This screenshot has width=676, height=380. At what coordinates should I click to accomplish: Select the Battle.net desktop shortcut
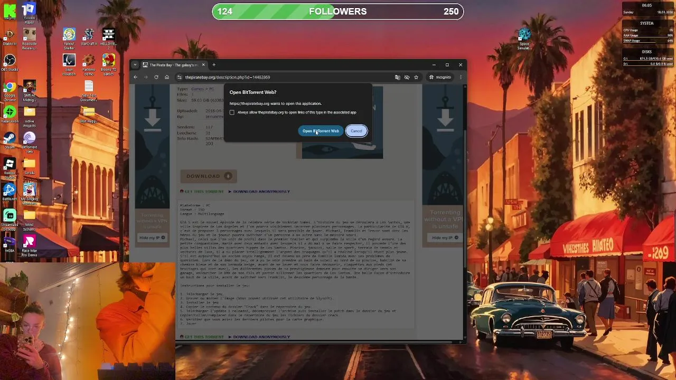(10, 192)
